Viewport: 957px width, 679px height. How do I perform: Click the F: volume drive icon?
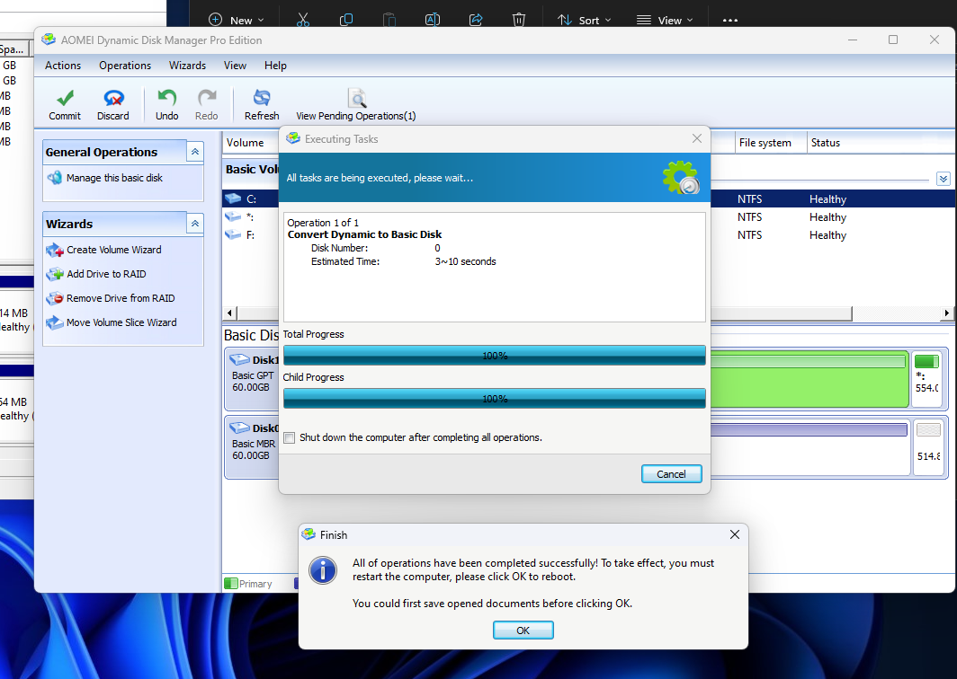click(233, 234)
